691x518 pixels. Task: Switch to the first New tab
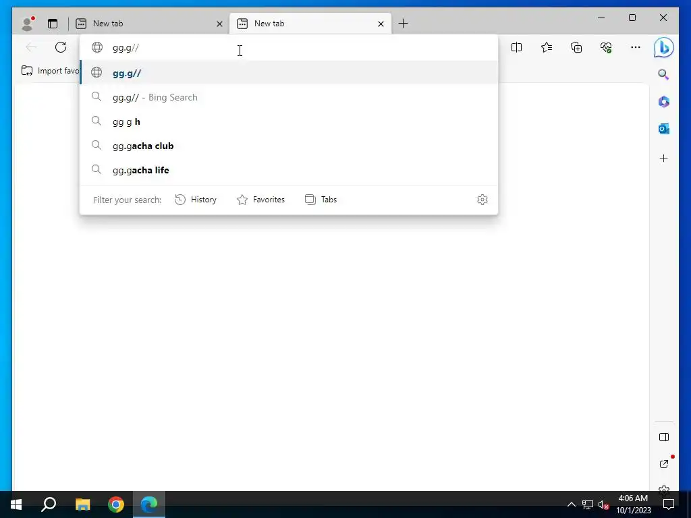pos(149,24)
